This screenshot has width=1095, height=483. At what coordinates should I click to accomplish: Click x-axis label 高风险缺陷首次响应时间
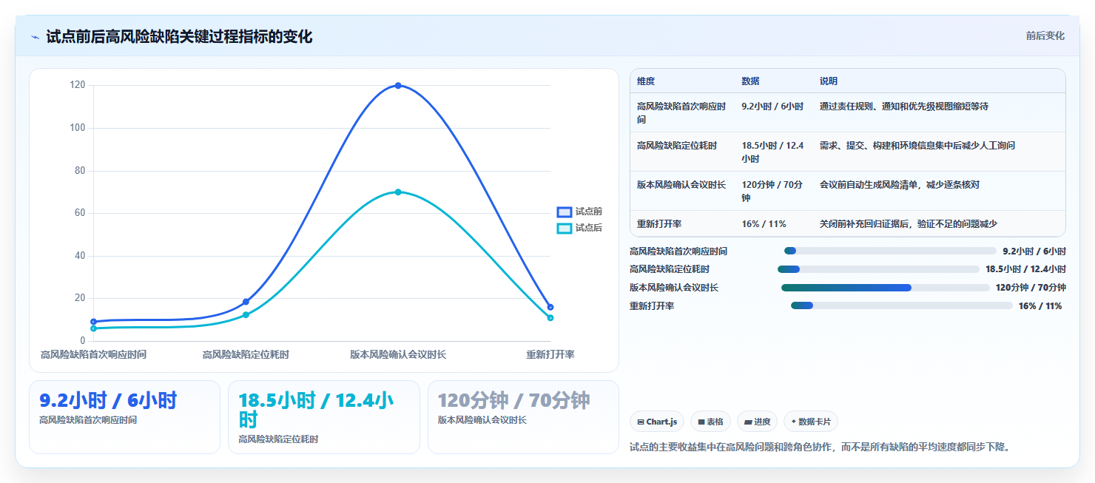click(x=93, y=355)
